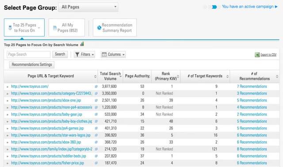
Task: Open the Select Page Group dropdown
Action: [88, 7]
